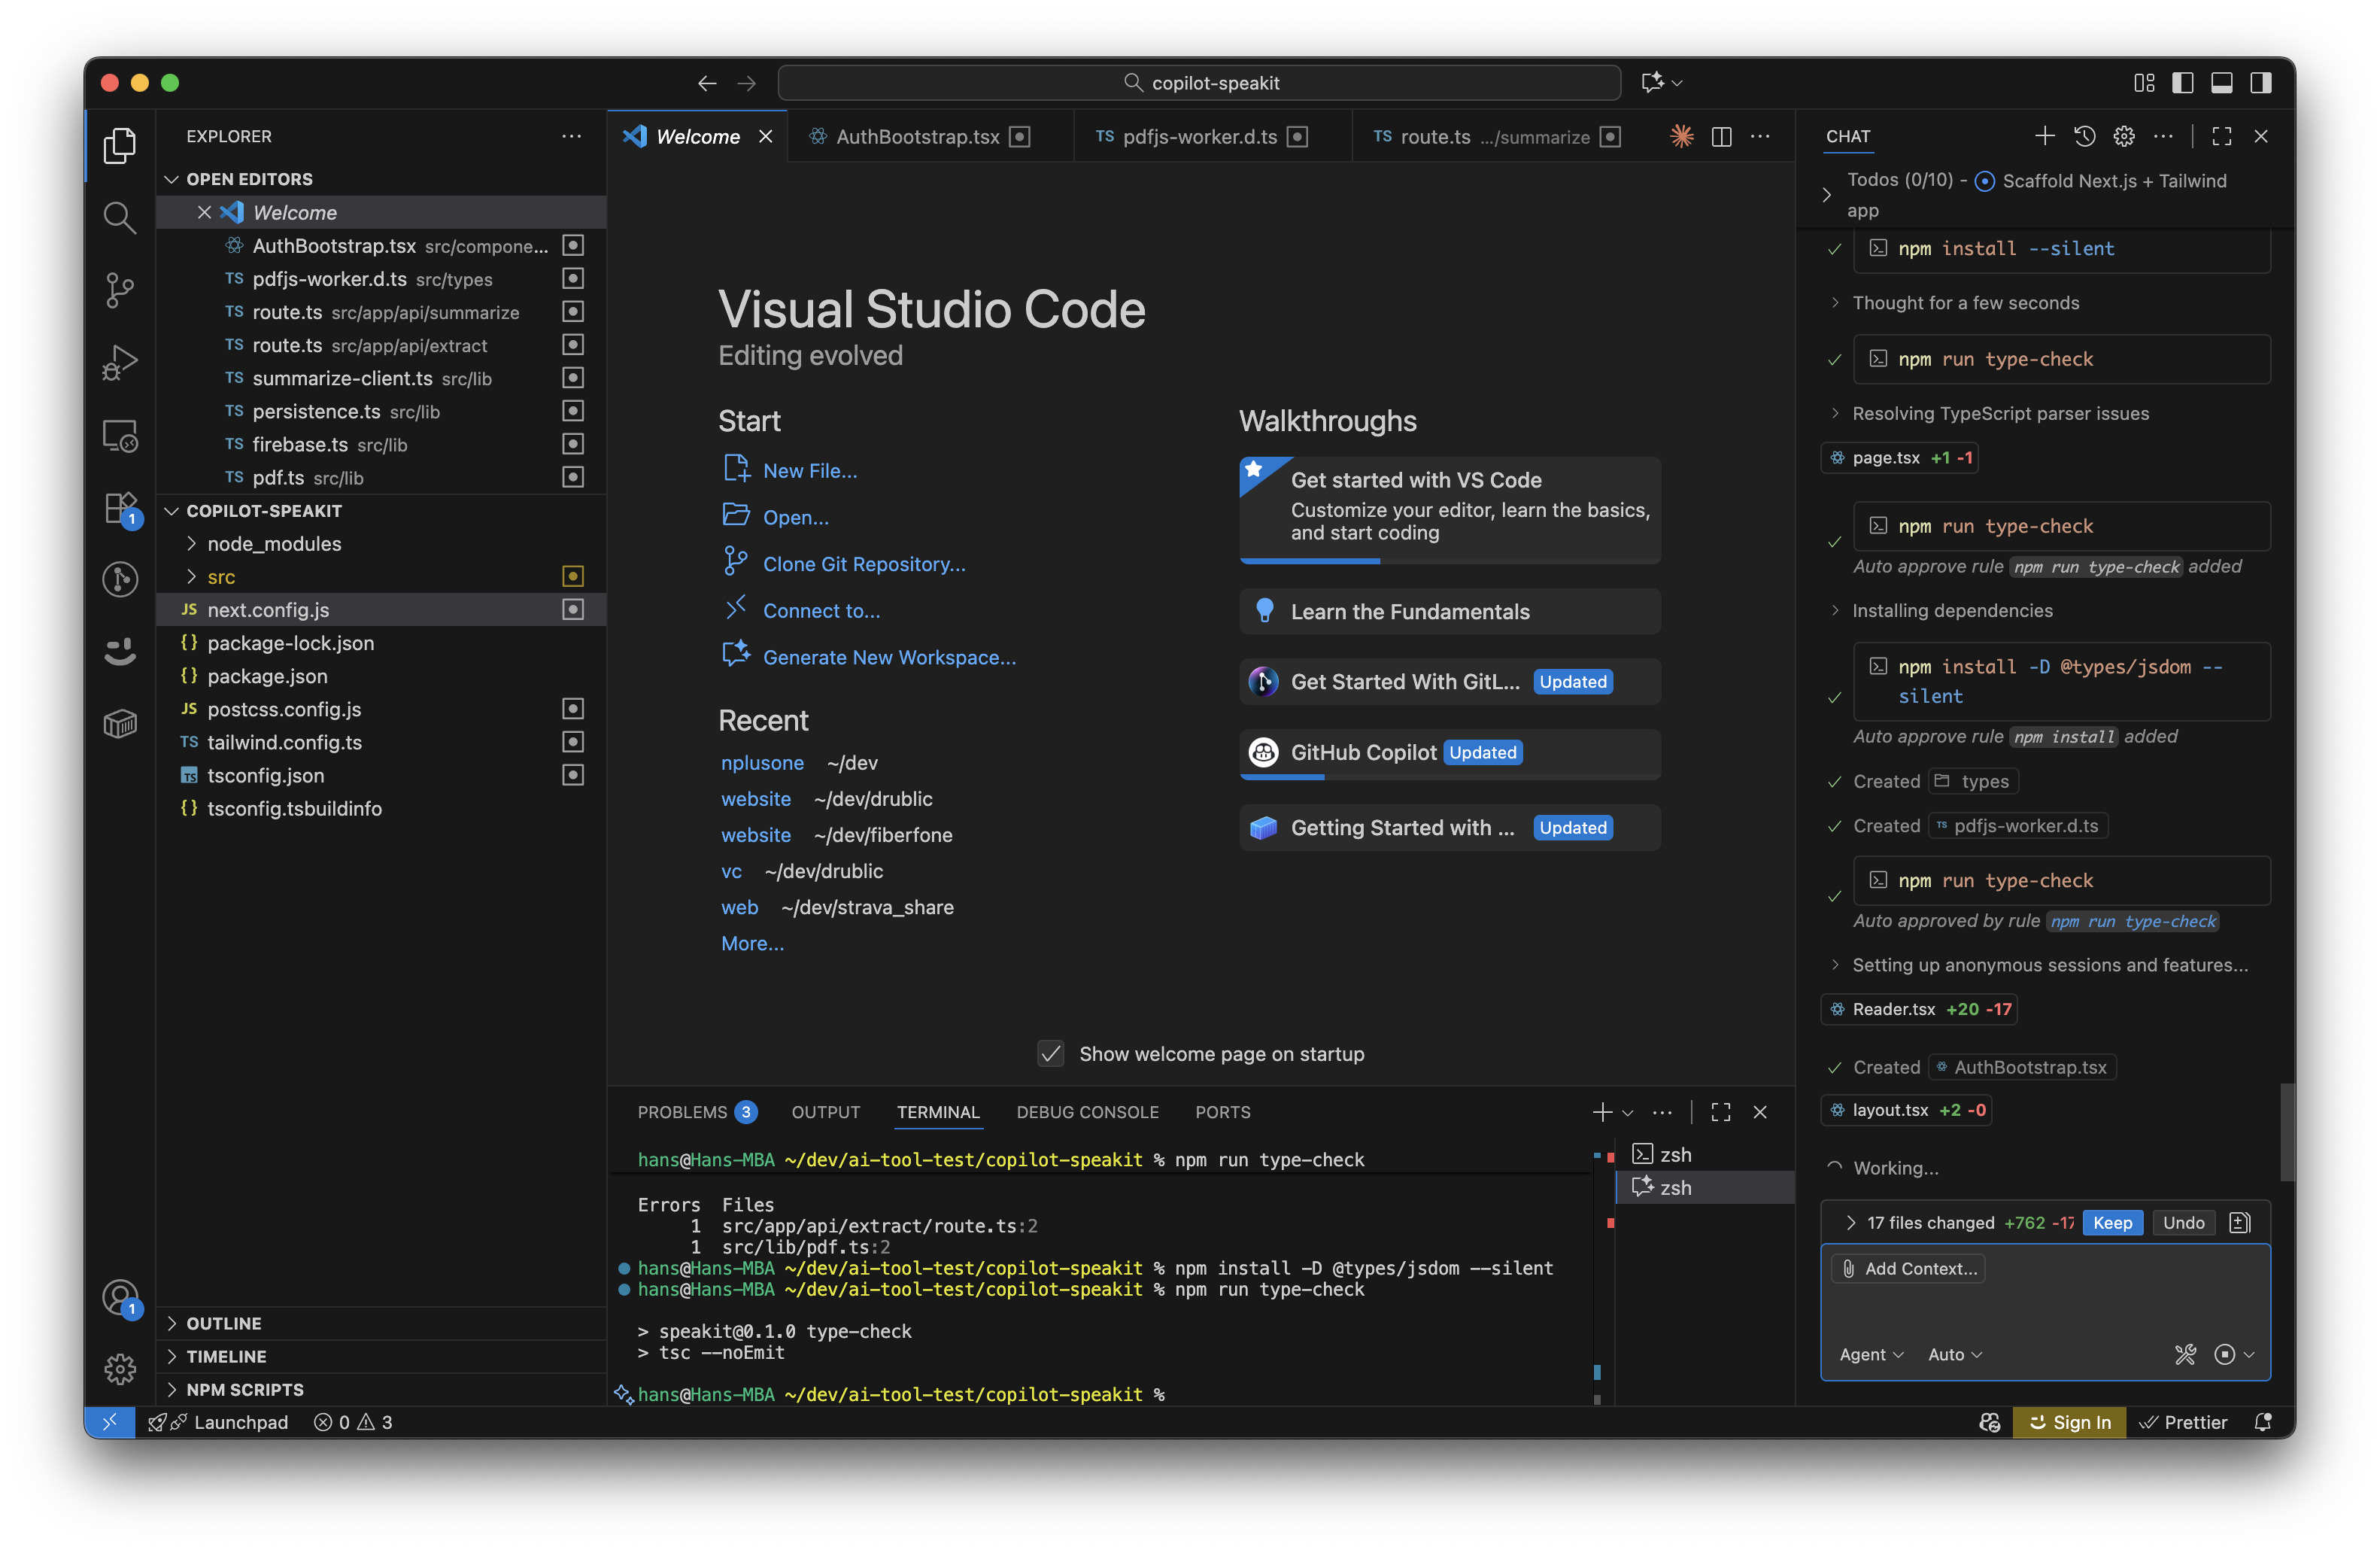Toggle the primary sidebar layout button
The width and height of the screenshot is (2380, 1550).
pos(2183,83)
